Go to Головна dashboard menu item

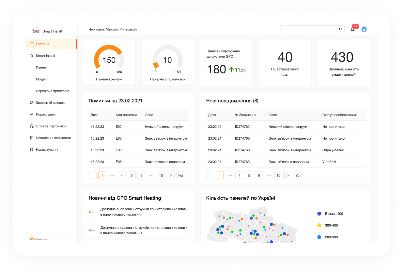[42, 44]
